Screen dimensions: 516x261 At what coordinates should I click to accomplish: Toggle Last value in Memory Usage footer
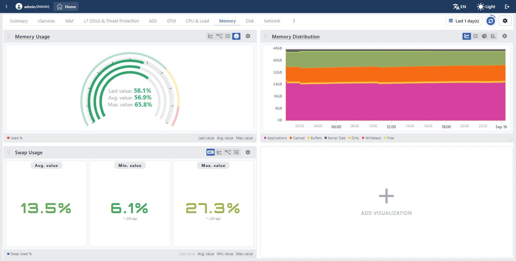click(206, 138)
